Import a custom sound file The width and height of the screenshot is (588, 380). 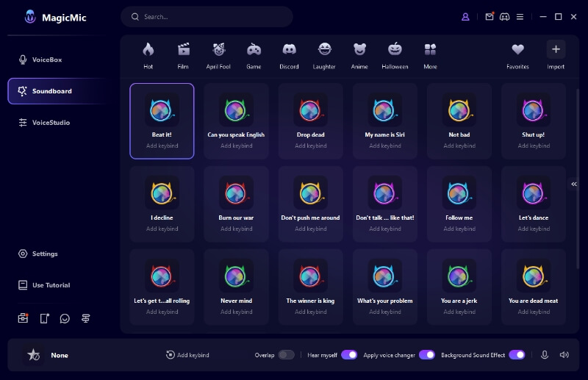tap(556, 56)
